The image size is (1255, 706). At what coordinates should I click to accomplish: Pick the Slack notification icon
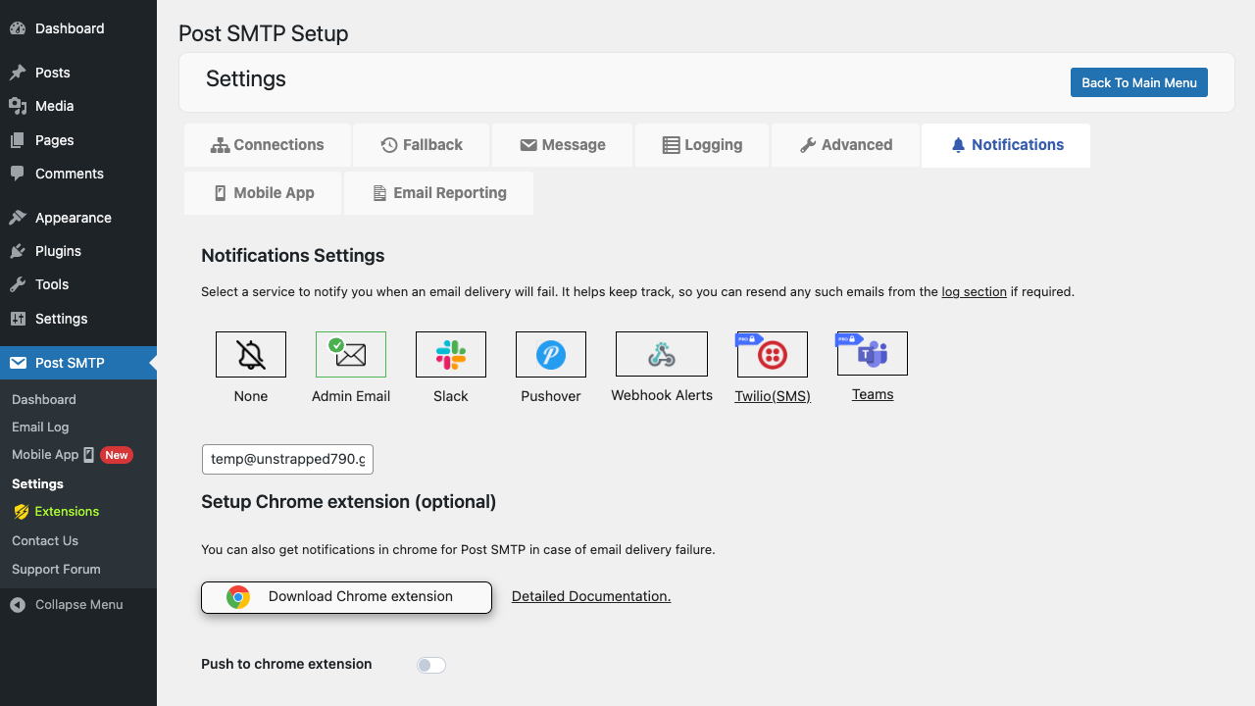click(x=451, y=354)
